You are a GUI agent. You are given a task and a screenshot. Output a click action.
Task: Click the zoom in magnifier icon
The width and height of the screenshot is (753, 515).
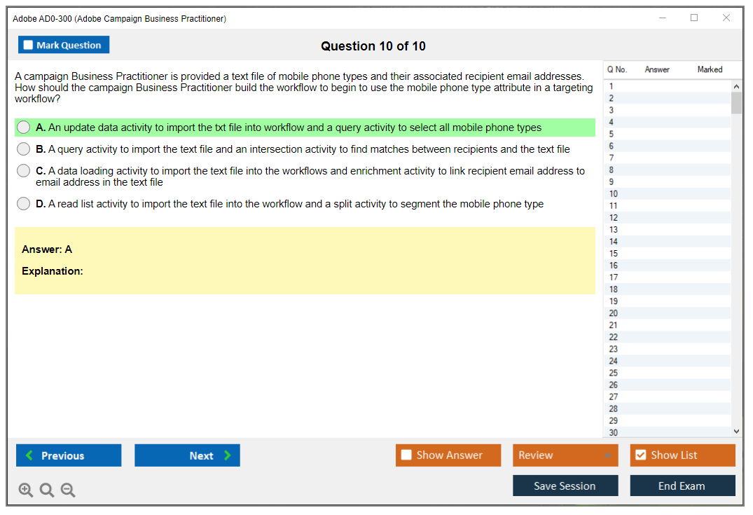(26, 490)
